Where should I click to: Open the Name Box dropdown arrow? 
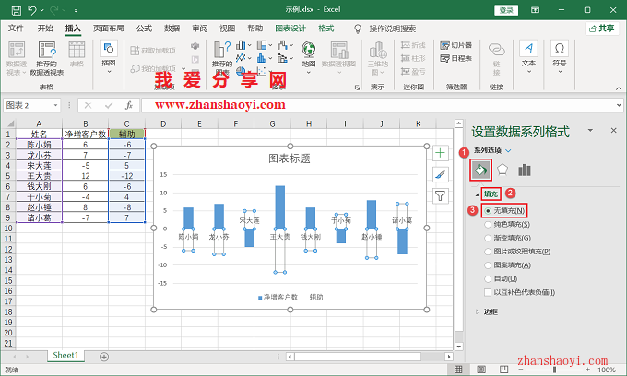click(x=55, y=105)
